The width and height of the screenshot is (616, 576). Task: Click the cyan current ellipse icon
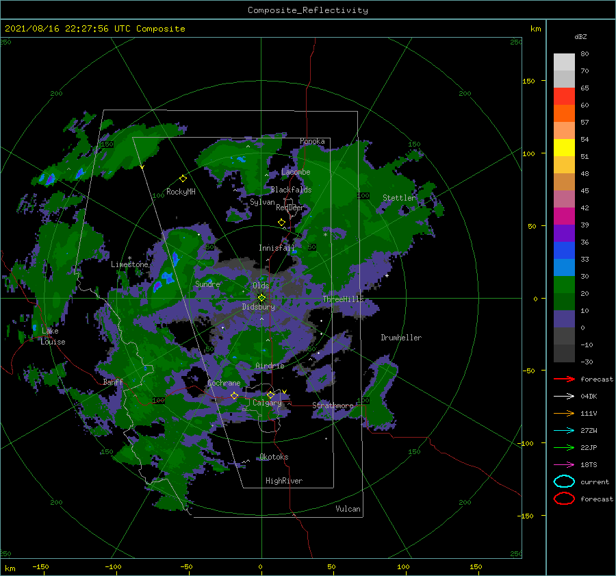564,481
